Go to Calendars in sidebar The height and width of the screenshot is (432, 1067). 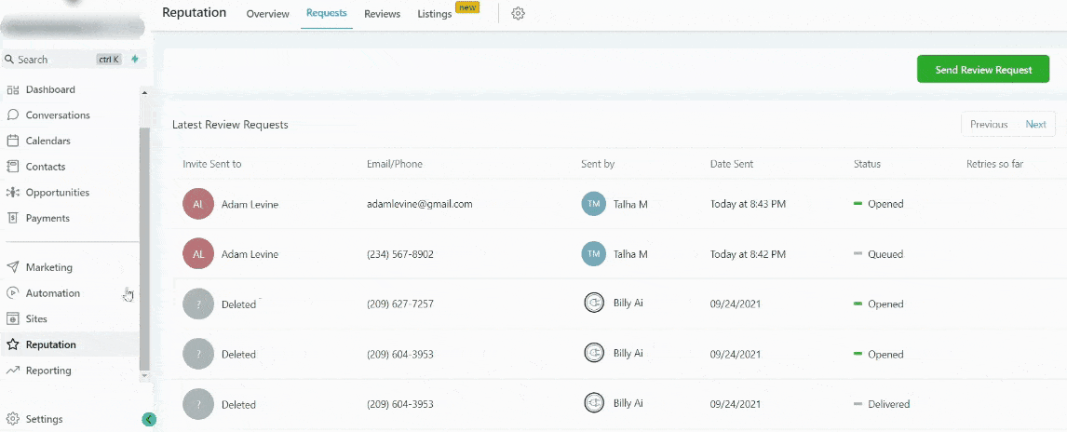(47, 142)
